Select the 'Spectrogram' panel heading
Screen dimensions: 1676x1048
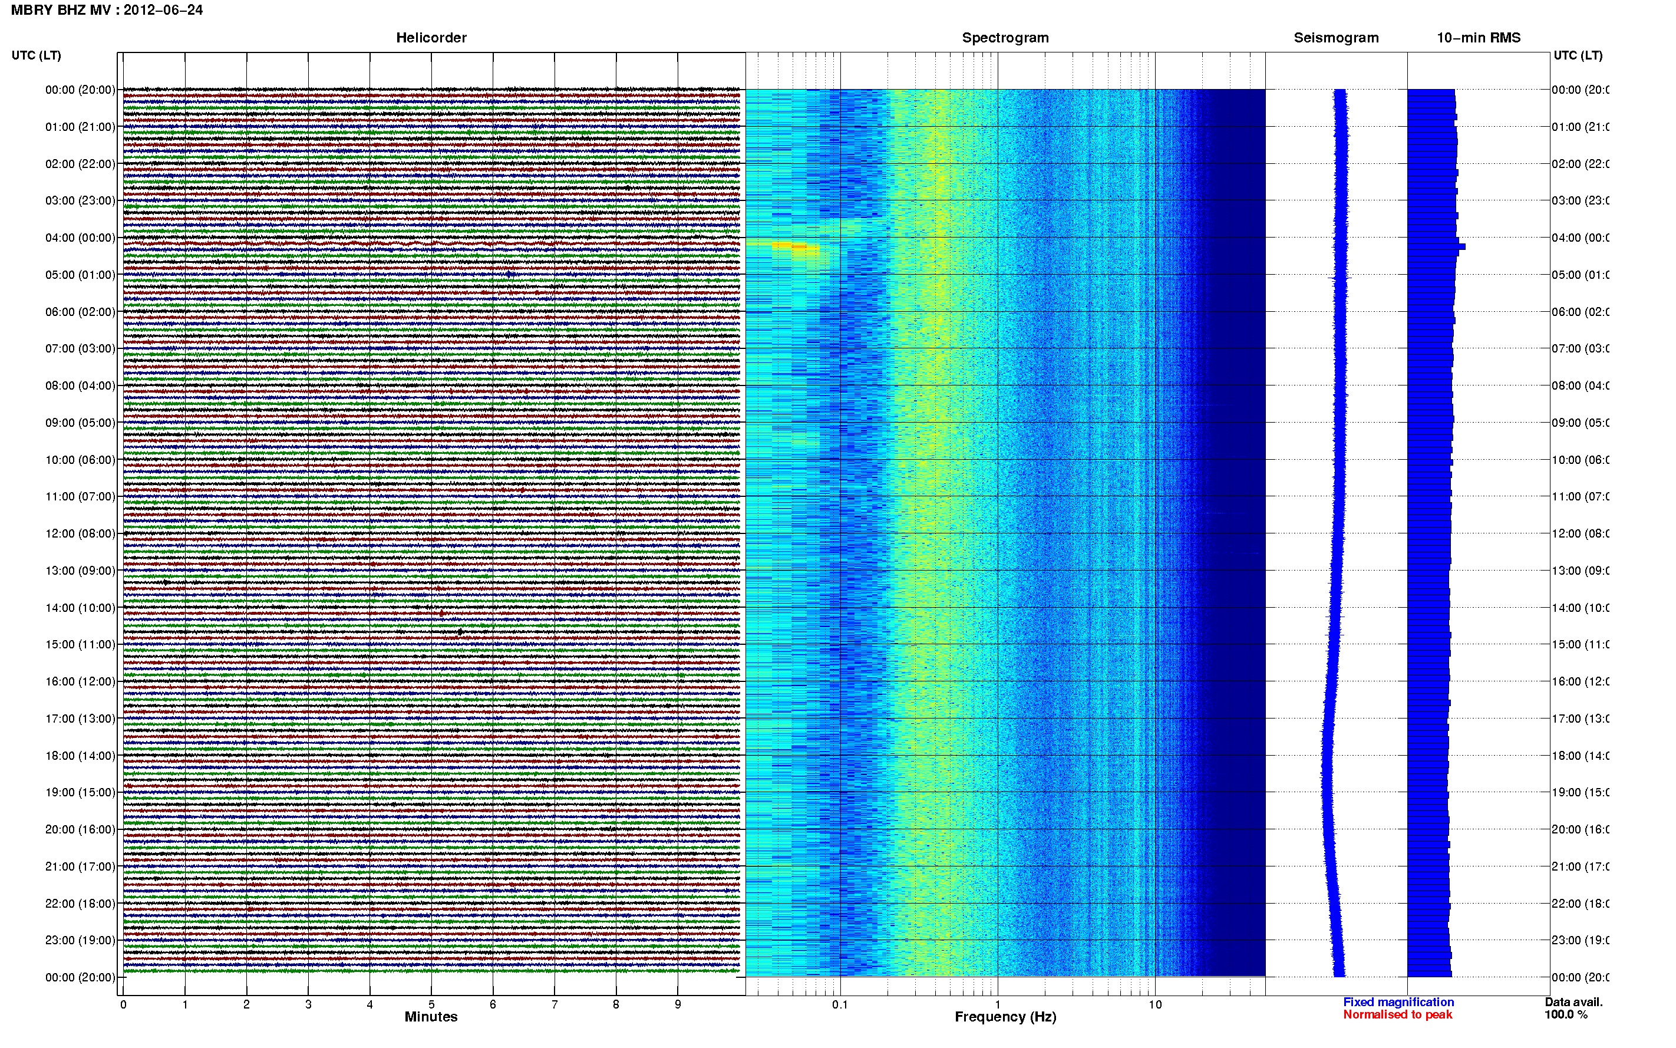click(1005, 38)
